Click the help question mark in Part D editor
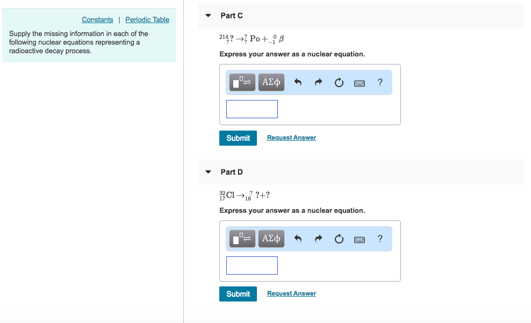Image resolution: width=531 pixels, height=323 pixels. (x=379, y=238)
